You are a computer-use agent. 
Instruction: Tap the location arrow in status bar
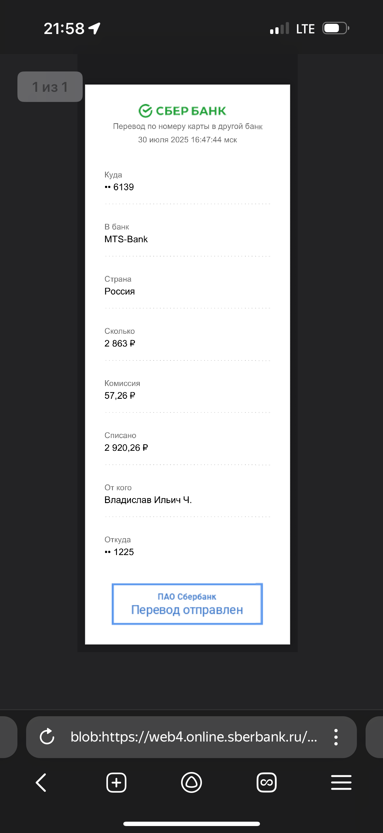point(95,28)
